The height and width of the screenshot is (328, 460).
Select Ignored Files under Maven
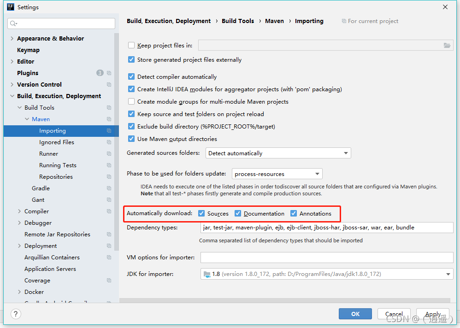[57, 142]
